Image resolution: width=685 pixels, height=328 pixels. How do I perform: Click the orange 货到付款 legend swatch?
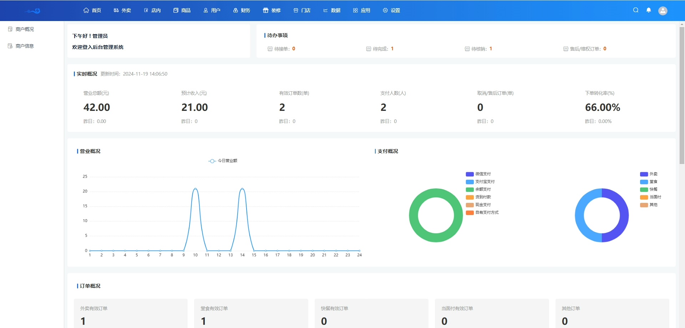pos(470,197)
